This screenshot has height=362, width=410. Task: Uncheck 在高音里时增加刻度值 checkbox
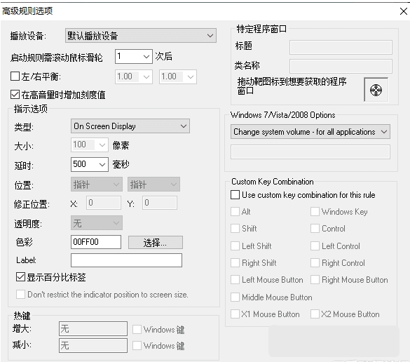(15, 95)
